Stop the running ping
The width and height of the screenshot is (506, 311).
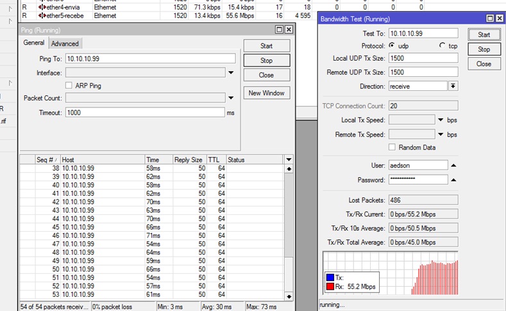click(x=267, y=60)
